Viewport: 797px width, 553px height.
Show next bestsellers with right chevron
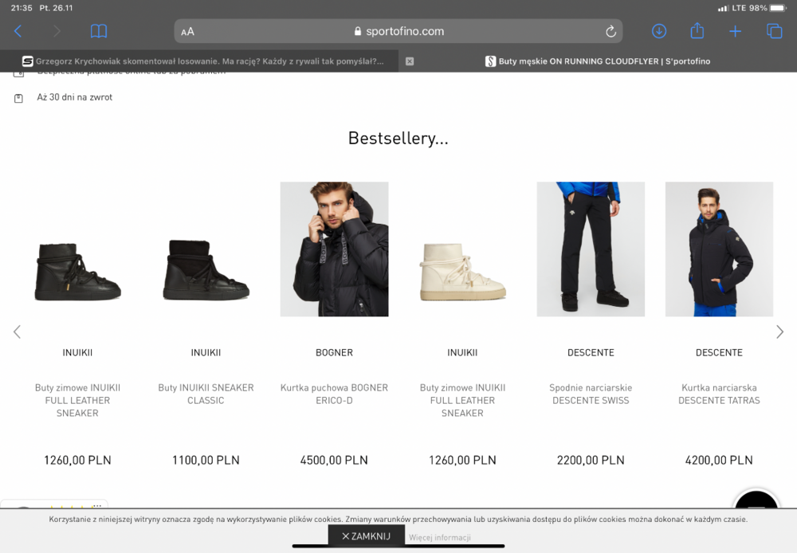point(780,332)
